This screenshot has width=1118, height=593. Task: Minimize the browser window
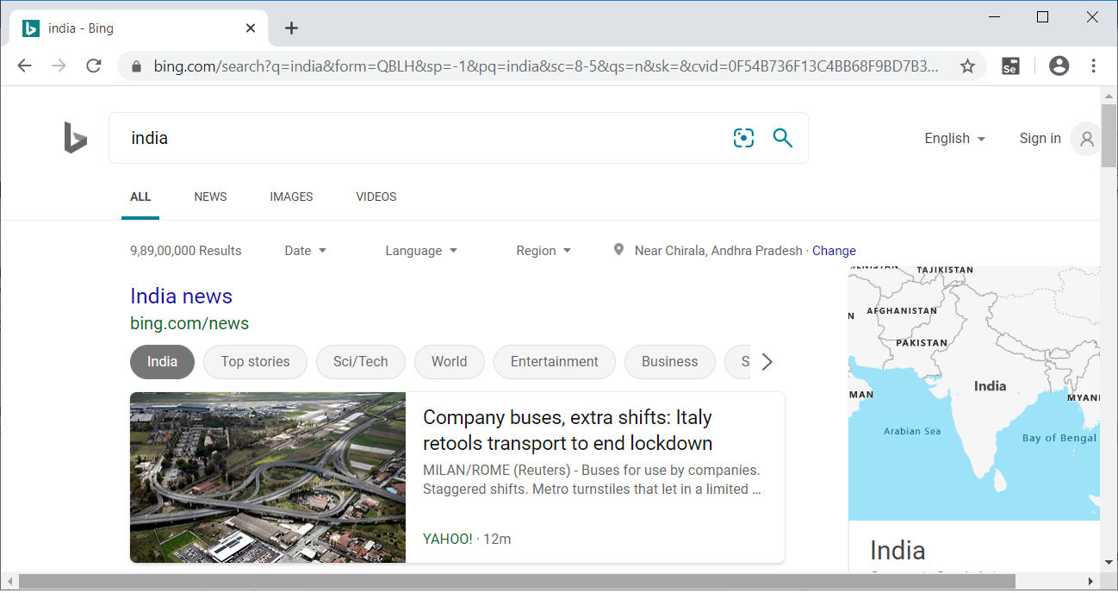click(995, 16)
